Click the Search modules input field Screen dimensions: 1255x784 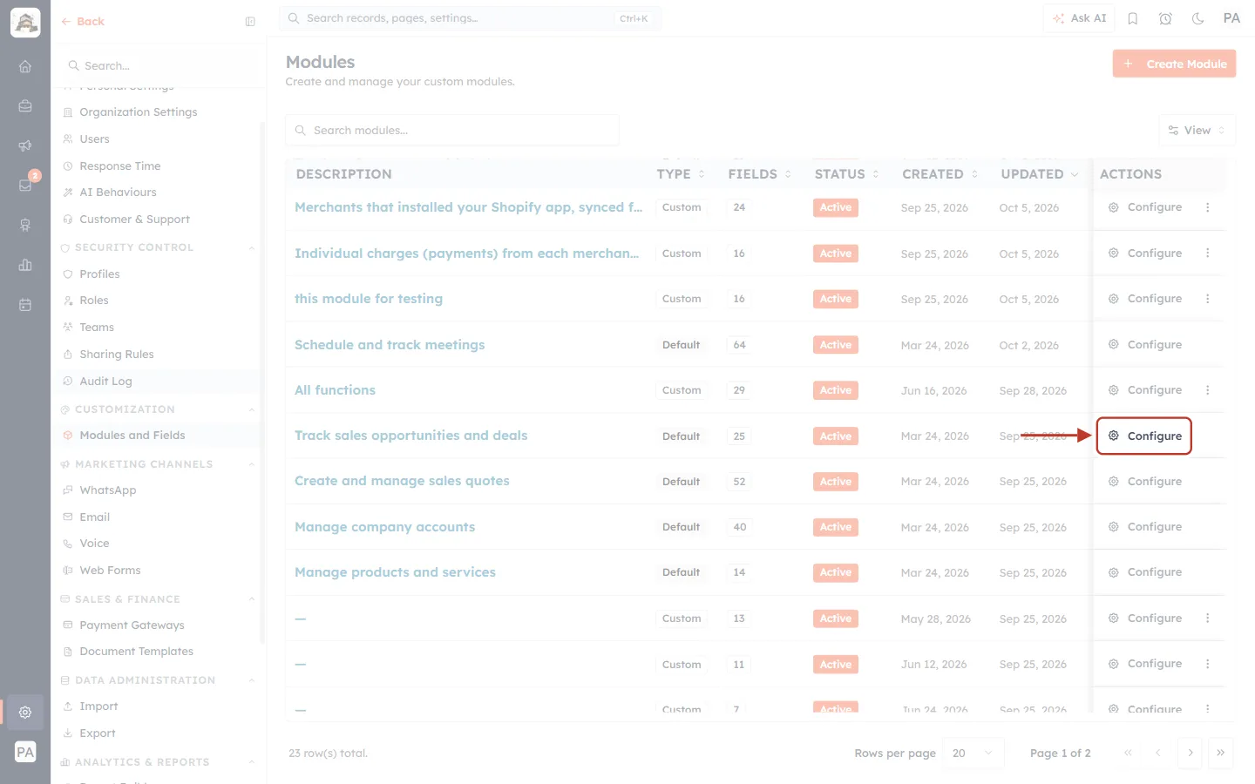tap(452, 131)
